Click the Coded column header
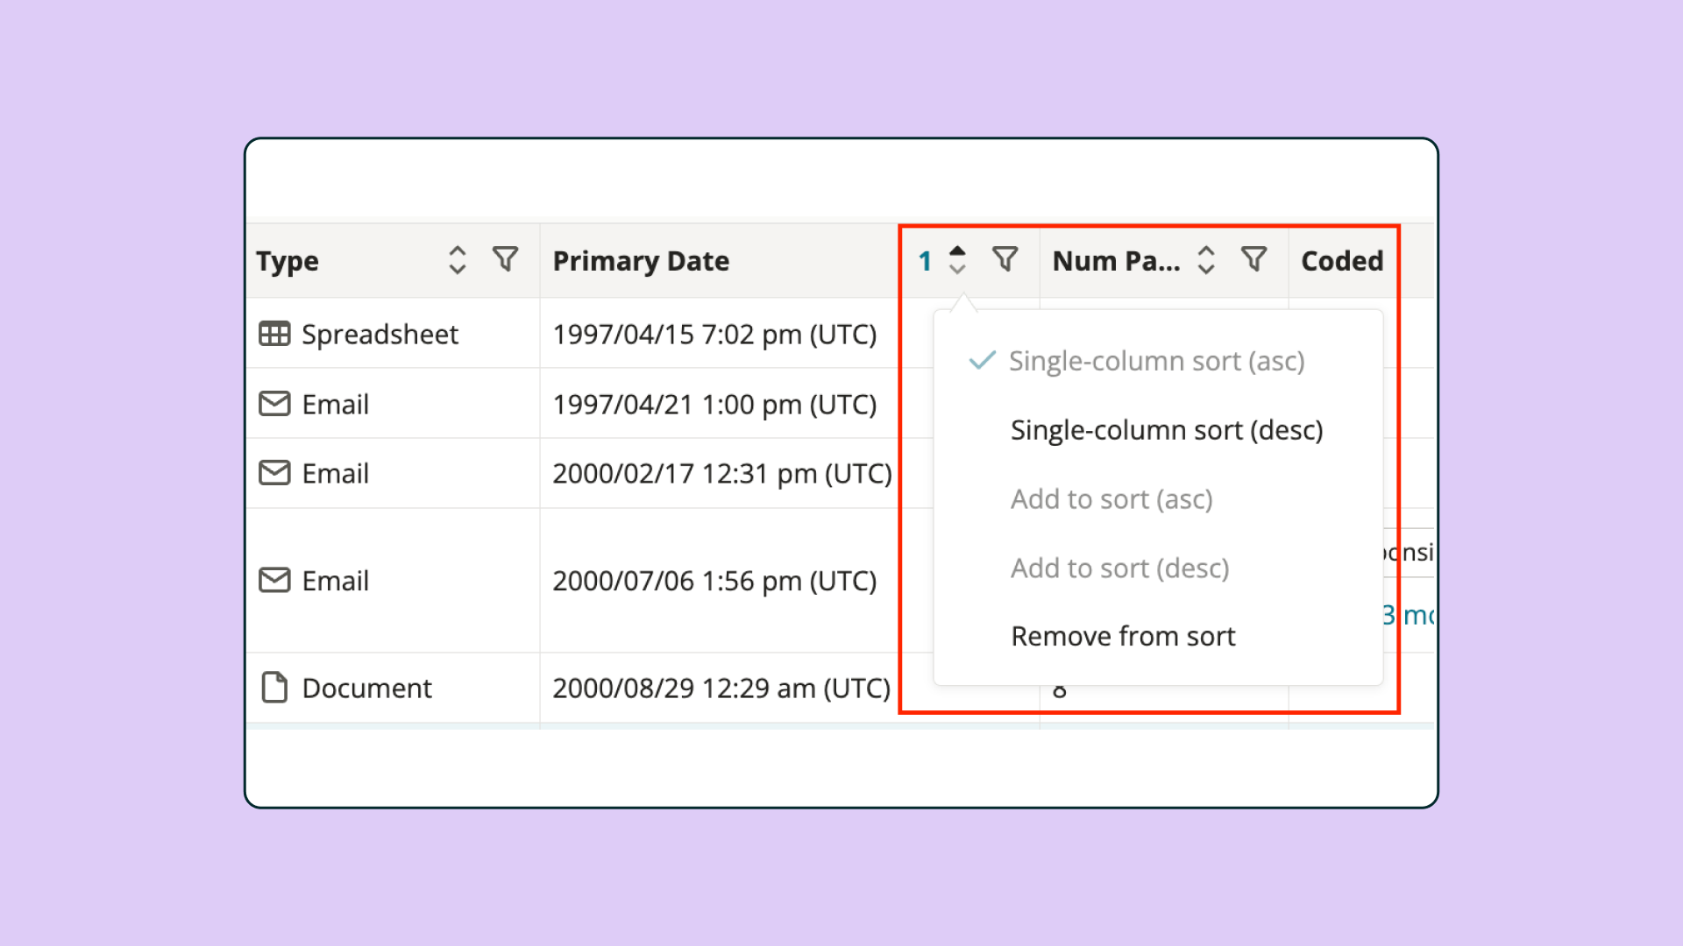Viewport: 1683px width, 946px height. (1342, 260)
